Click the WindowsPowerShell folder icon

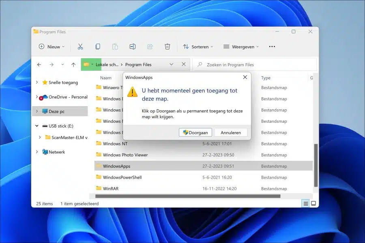click(99, 177)
